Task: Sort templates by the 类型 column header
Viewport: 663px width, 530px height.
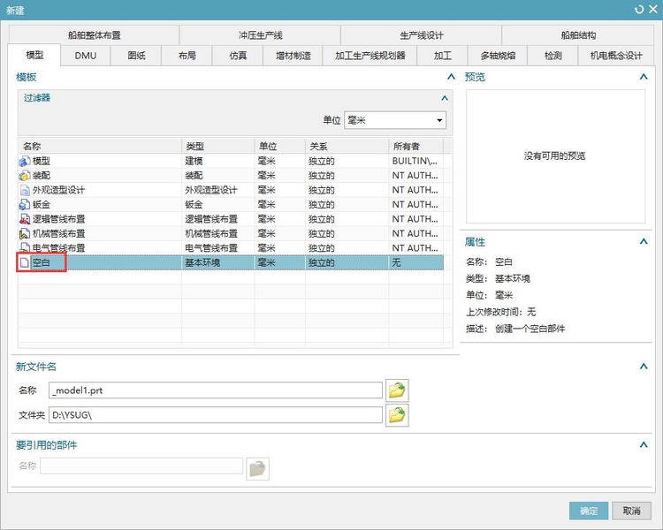Action: pyautogui.click(x=217, y=146)
